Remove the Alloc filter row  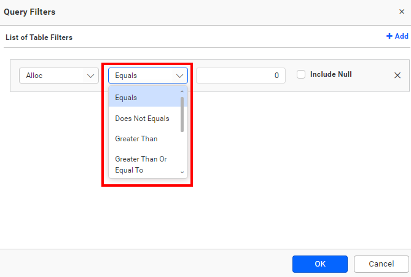click(397, 75)
